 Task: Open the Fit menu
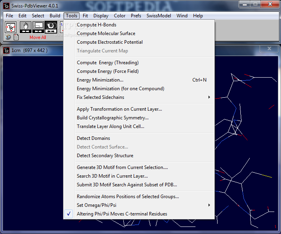click(x=85, y=16)
